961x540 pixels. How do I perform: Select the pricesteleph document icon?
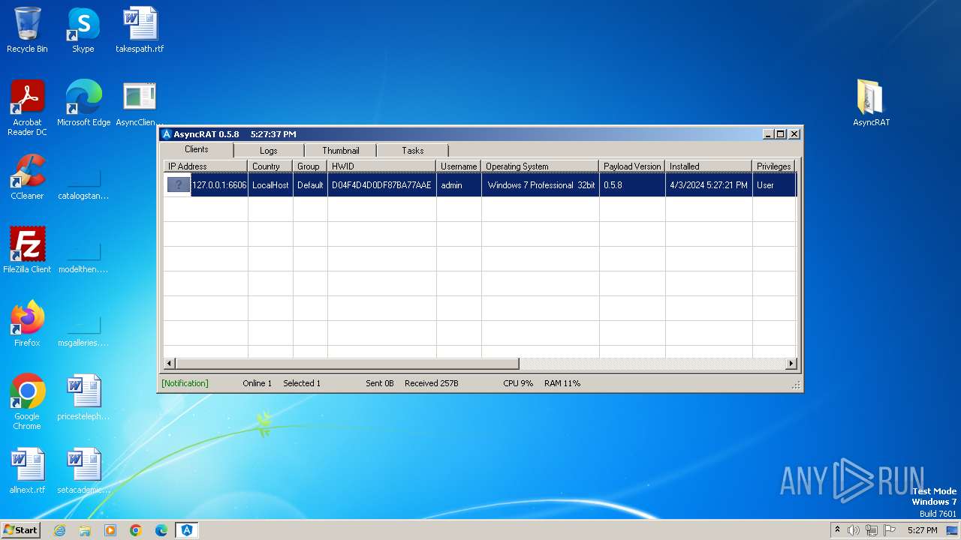(83, 397)
